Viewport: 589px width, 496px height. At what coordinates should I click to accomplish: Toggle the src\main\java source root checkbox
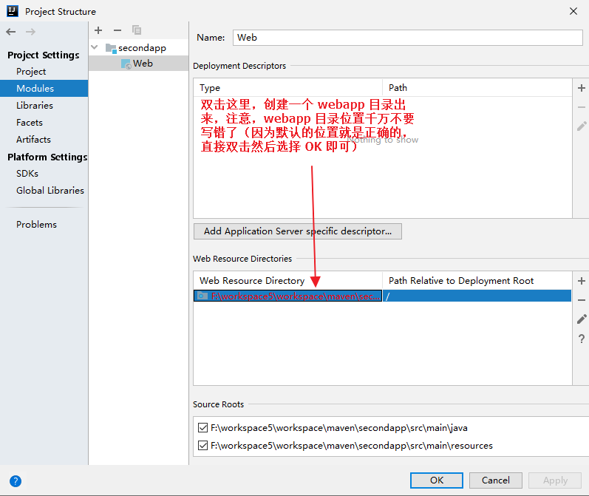[202, 427]
